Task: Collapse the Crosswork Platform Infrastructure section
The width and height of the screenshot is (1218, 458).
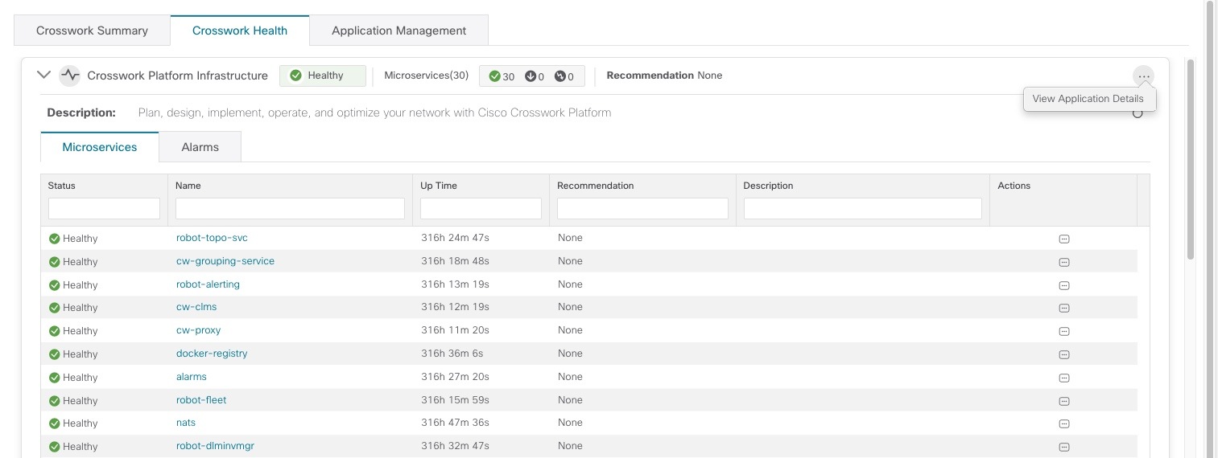Action: [44, 75]
